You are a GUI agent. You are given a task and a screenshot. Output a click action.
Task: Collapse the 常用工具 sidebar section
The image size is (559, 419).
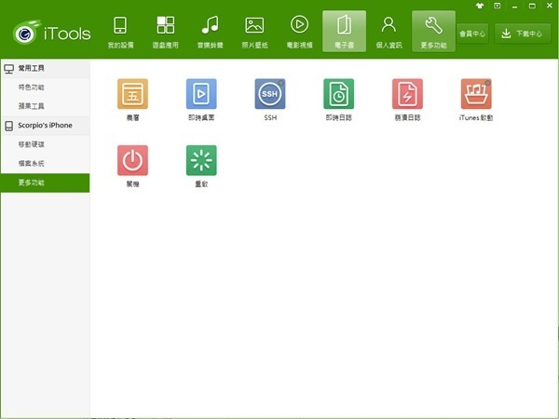pos(45,69)
